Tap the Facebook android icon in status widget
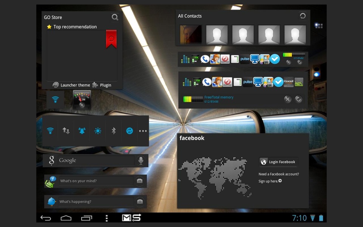This screenshot has height=227, width=363. [50, 181]
